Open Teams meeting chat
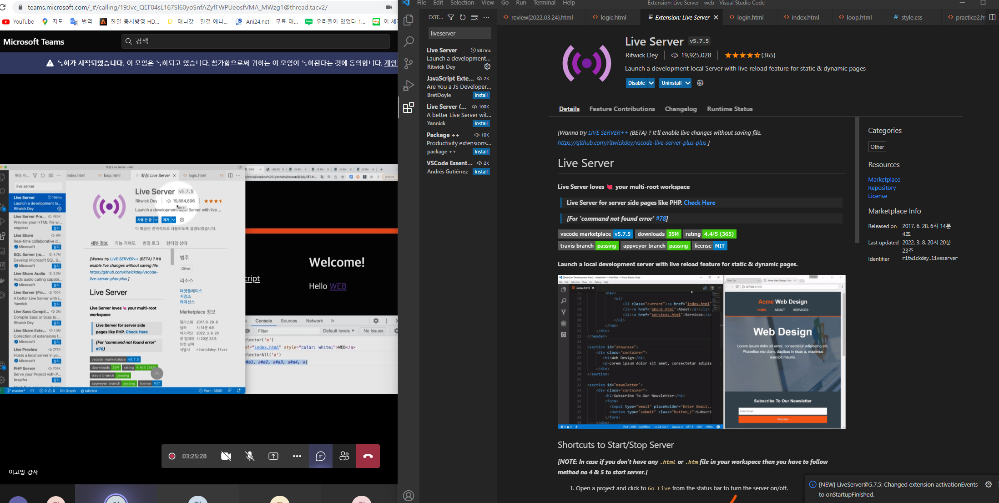This screenshot has height=503, width=999. 321,456
